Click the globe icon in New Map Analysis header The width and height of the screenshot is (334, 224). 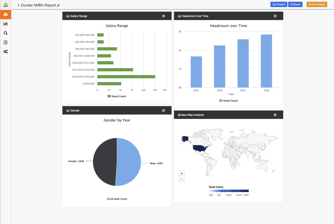coord(179,115)
